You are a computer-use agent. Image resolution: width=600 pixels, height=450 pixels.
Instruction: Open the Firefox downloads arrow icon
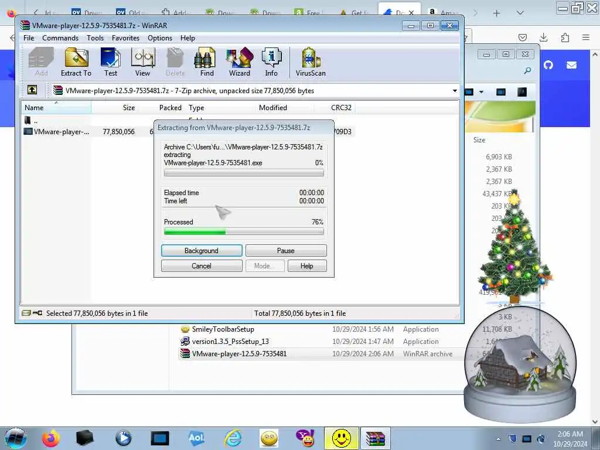point(543,37)
